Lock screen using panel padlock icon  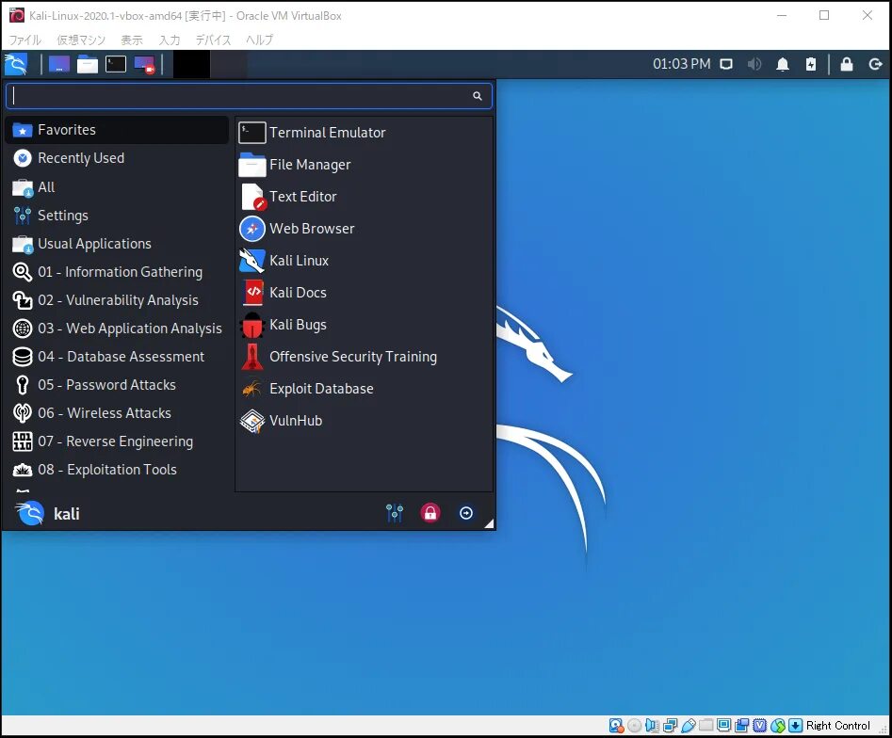coord(847,64)
